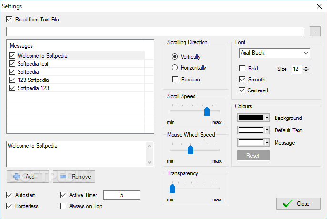Decrease font size with down spinner arrow
327x219 pixels.
[306, 71]
